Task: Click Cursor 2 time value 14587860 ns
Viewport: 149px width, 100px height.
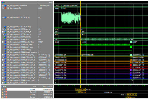Action: [47, 92]
